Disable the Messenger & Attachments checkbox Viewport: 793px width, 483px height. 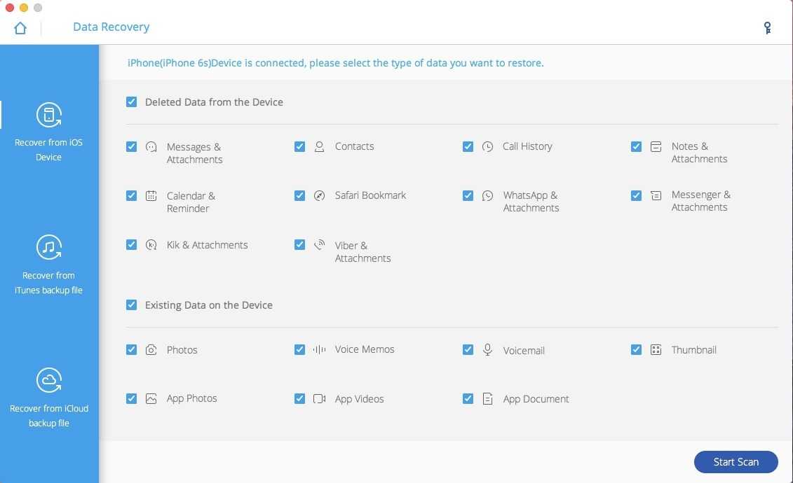[x=637, y=196]
